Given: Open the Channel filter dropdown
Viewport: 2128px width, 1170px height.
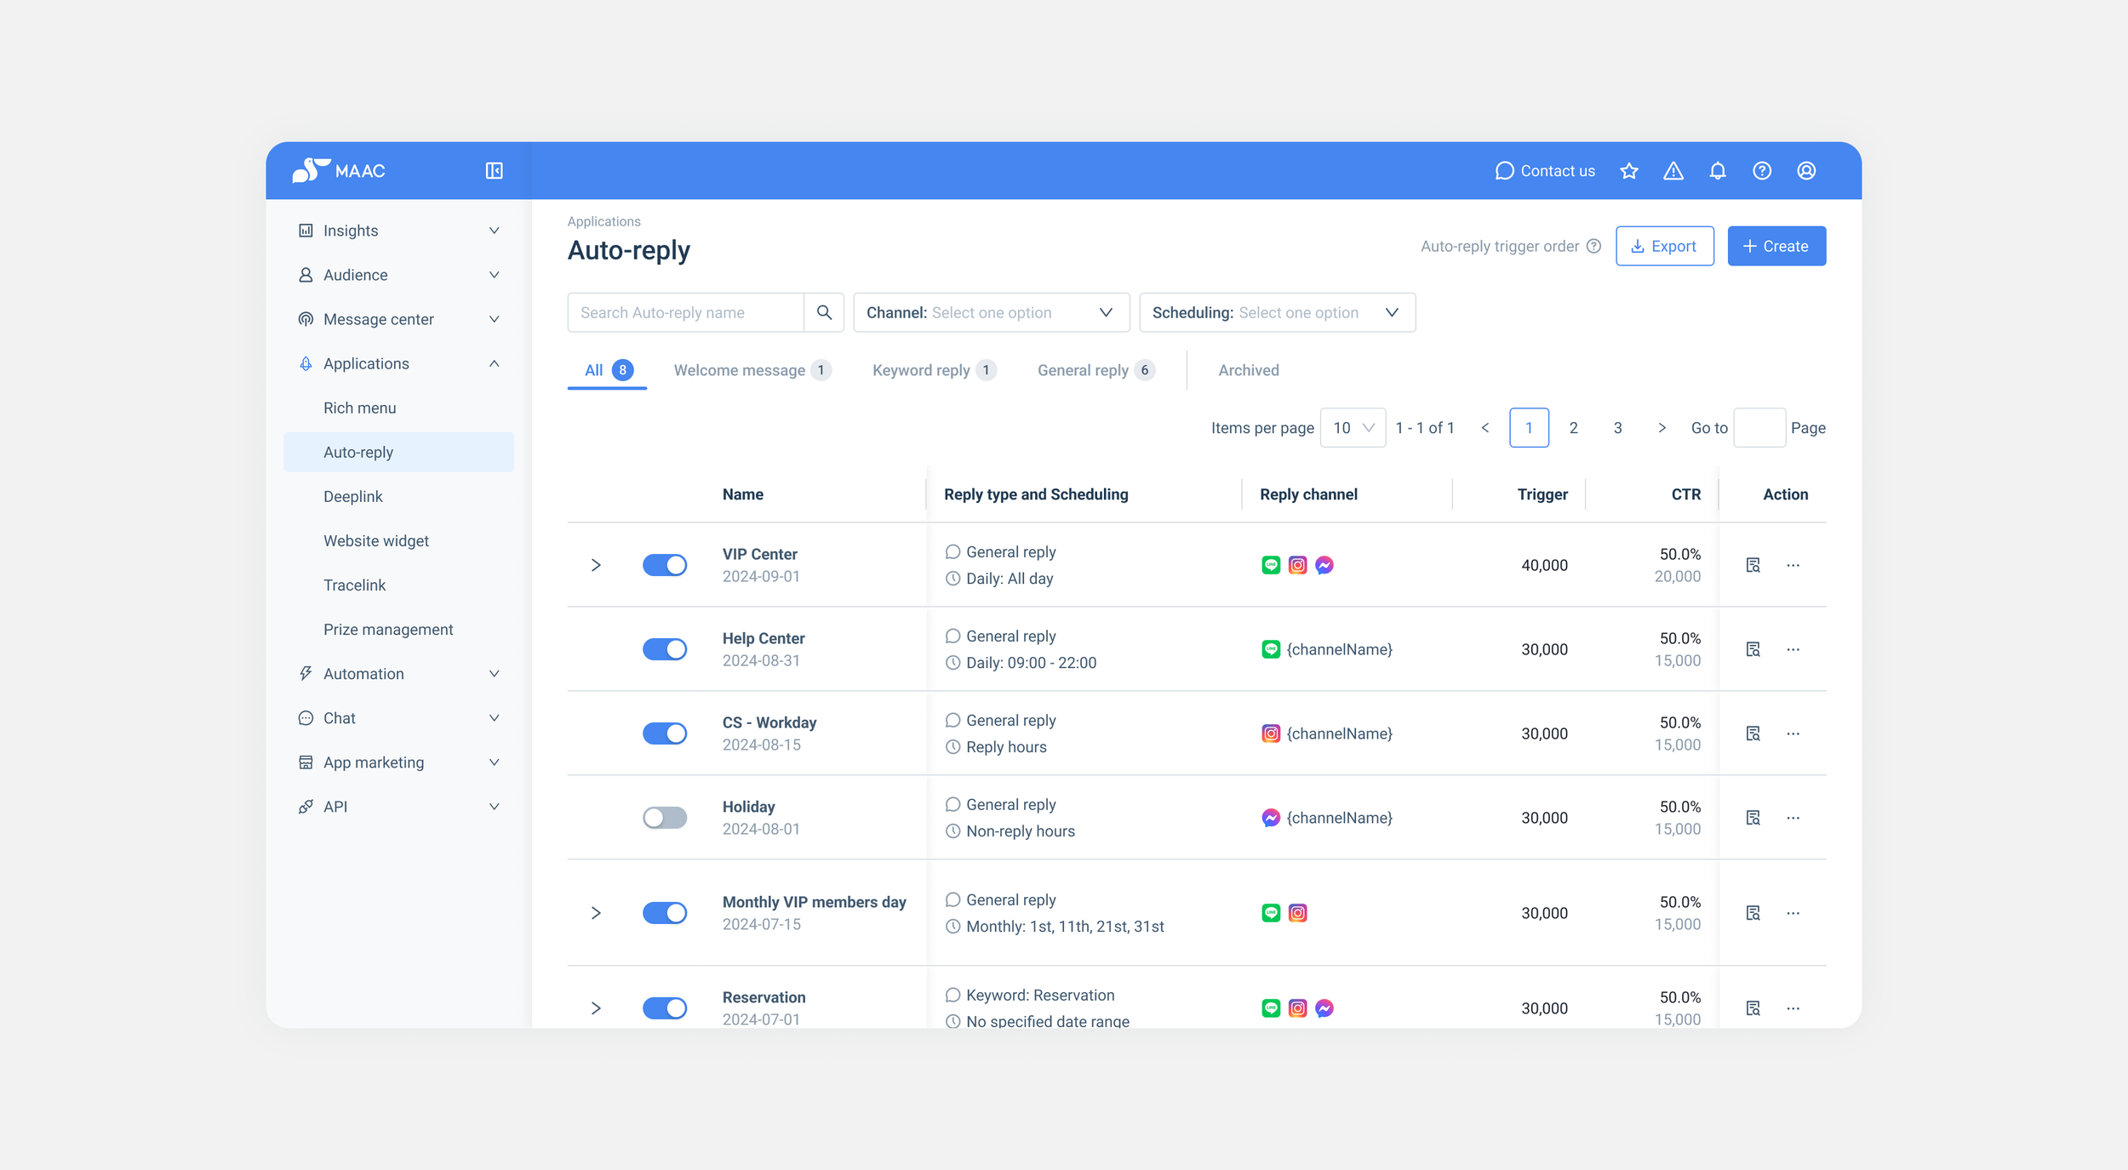Looking at the screenshot, I should point(990,312).
